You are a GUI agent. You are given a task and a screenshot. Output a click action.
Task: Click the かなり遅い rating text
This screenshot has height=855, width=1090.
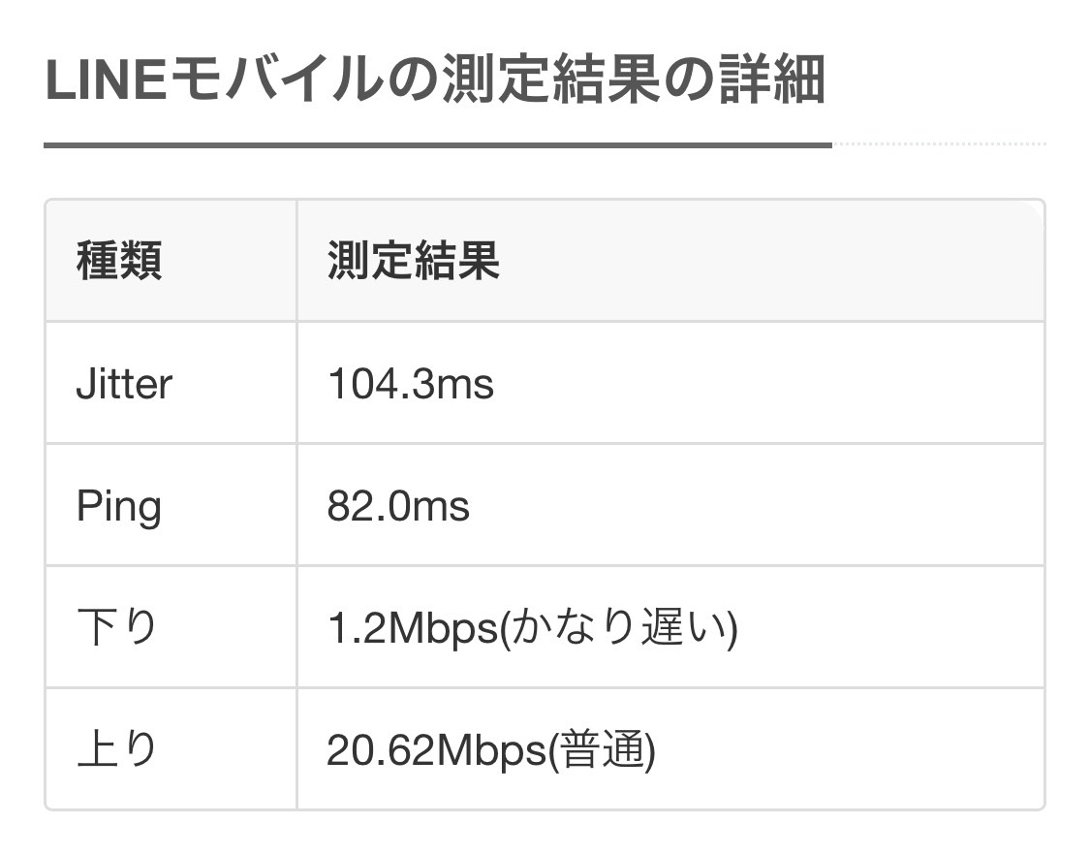(x=619, y=627)
